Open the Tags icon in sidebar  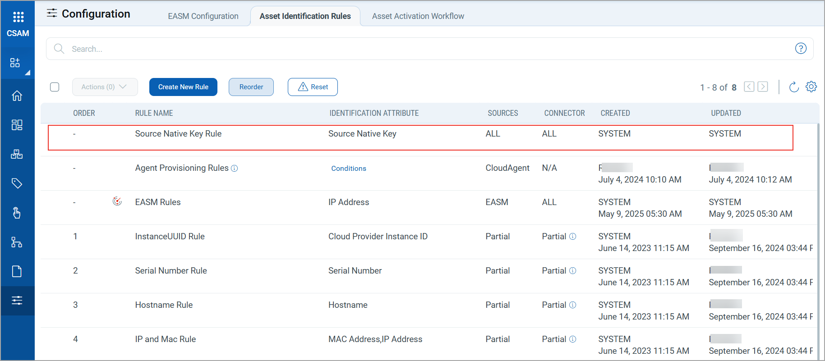pos(17,183)
